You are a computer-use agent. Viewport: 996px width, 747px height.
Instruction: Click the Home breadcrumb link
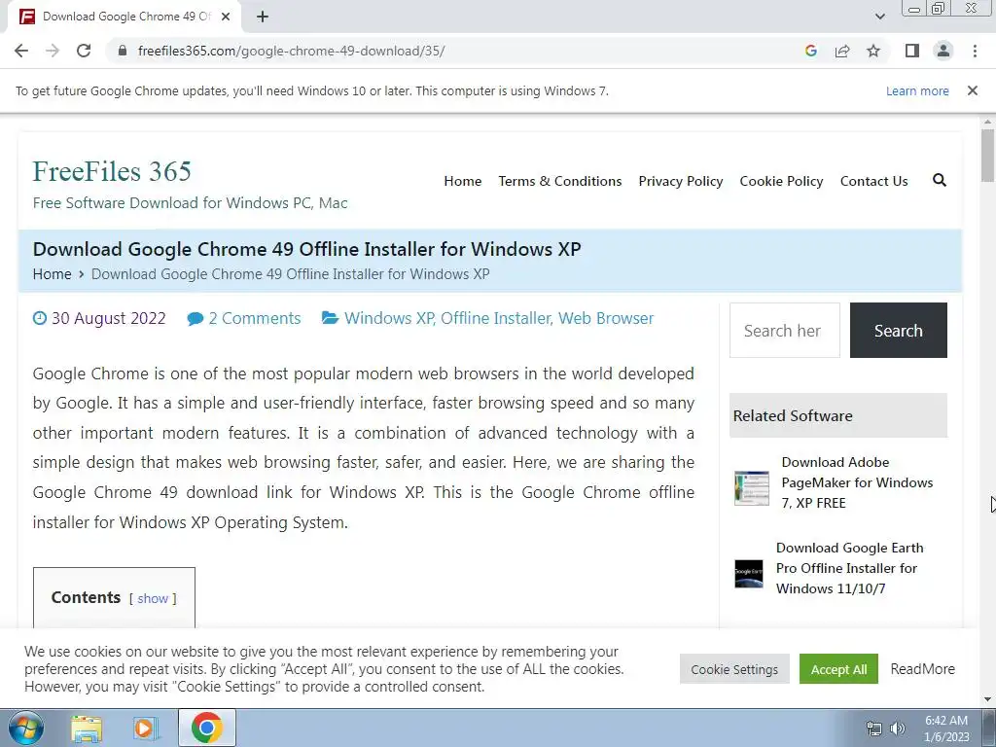pos(53,273)
